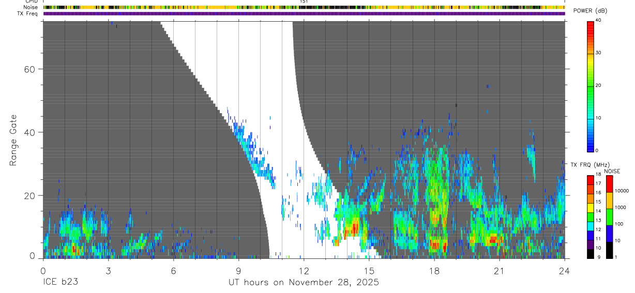
Task: Click the '40' tick on the Range Gate axis
Action: [x=29, y=132]
